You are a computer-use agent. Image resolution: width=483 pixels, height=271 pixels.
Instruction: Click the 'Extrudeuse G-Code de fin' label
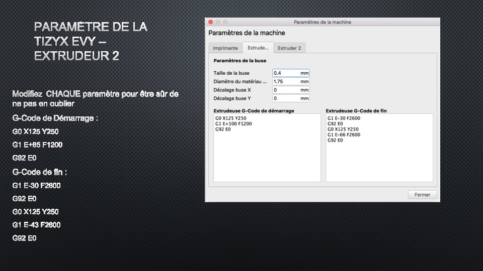click(x=356, y=110)
